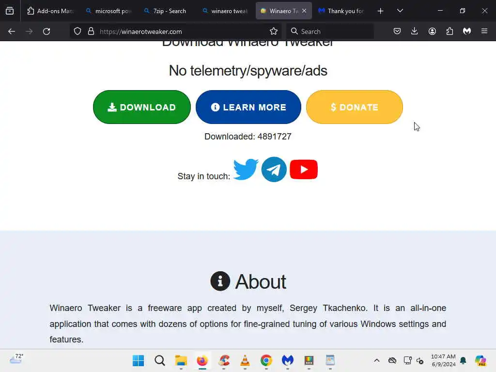Viewport: 496px width, 372px height.
Task: Open the clock showing 10:47 AM
Action: point(443,360)
